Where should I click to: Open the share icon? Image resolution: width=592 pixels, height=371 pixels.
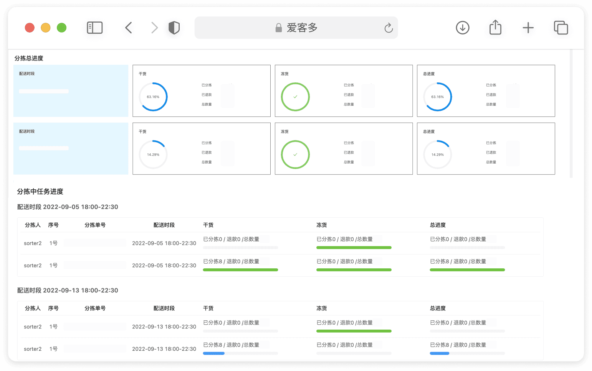[x=495, y=27]
